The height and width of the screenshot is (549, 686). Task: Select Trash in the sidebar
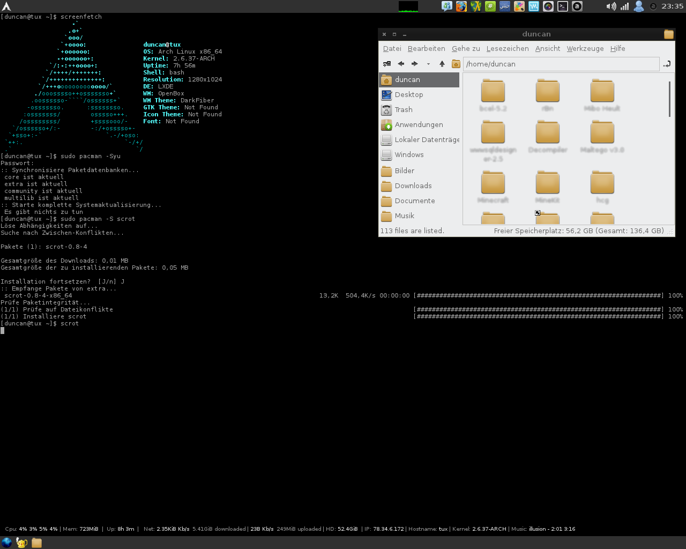click(403, 109)
